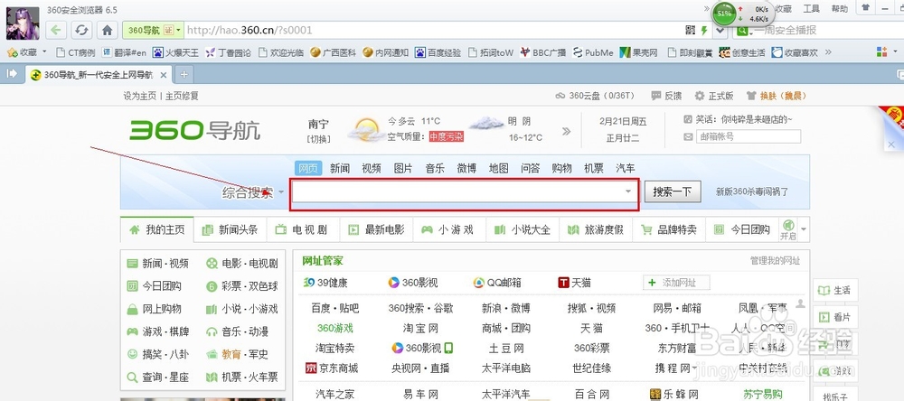Open the 广西医科 bookmark
The width and height of the screenshot is (904, 401).
point(333,52)
